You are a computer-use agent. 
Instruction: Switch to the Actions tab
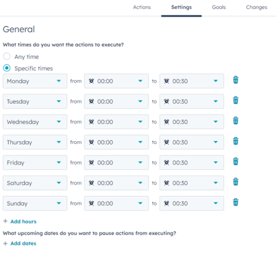142,8
